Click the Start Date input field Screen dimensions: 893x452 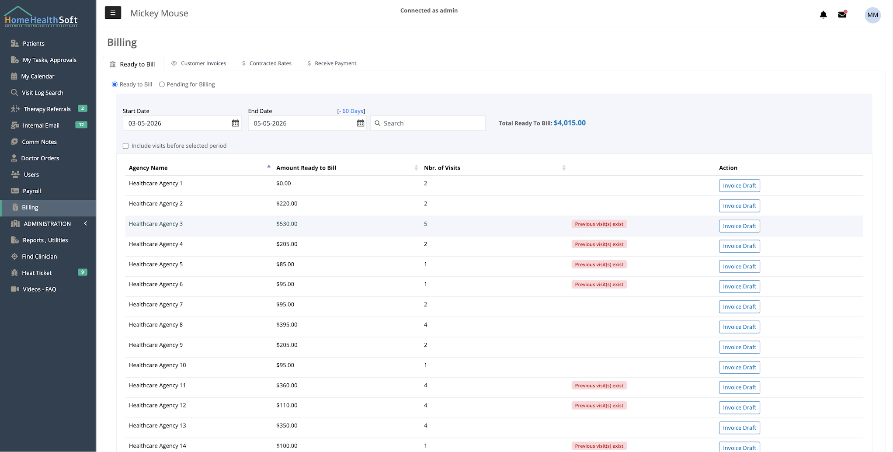[182, 123]
